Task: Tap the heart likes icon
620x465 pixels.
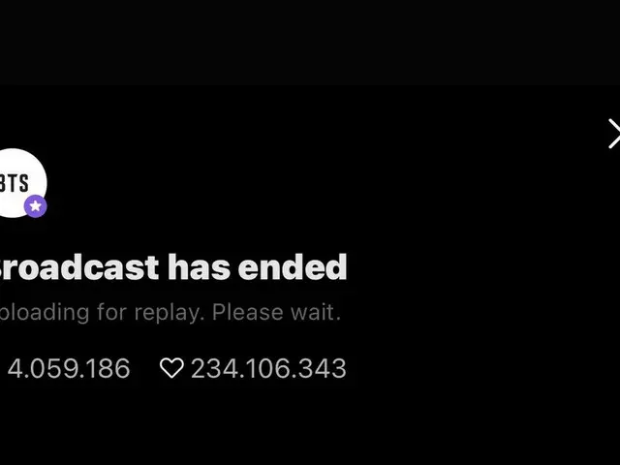Action: (x=171, y=368)
